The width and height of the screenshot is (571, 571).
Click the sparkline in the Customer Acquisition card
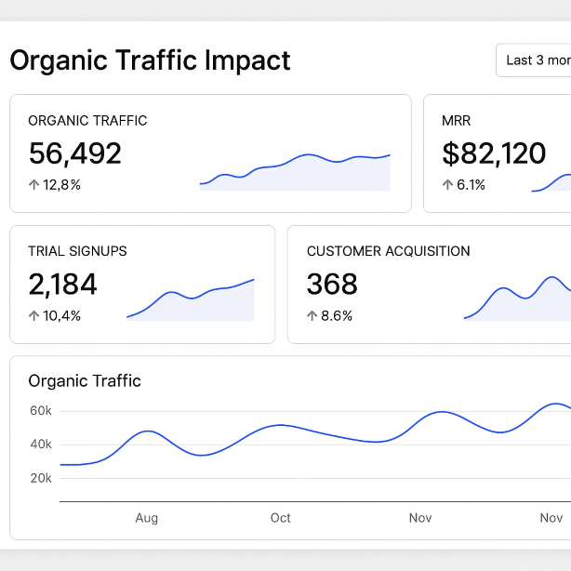518,301
